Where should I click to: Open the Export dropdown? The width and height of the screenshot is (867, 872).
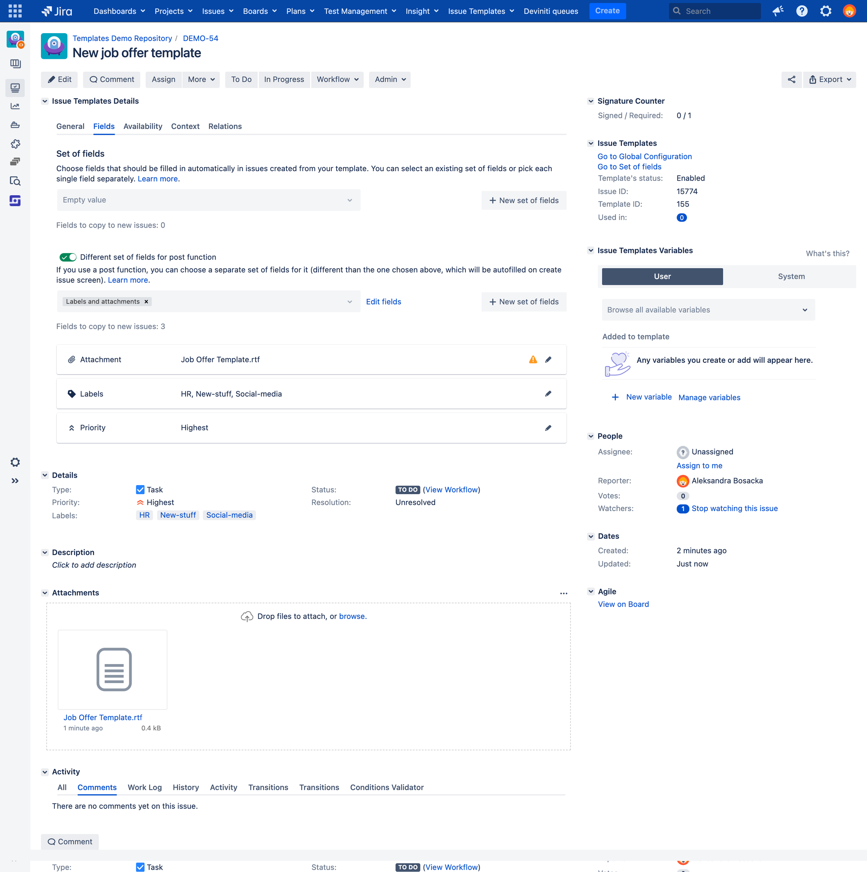(x=829, y=79)
